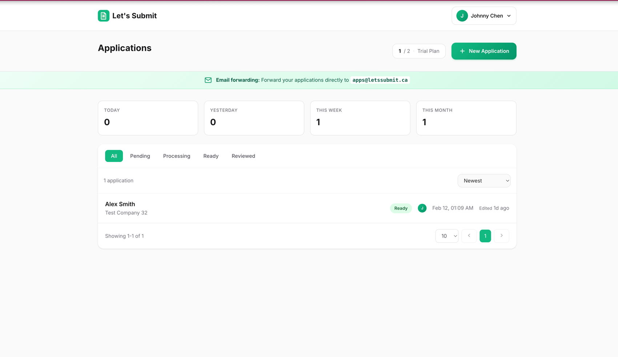Activate the Reviewed filter
618x357 pixels.
[x=243, y=156]
